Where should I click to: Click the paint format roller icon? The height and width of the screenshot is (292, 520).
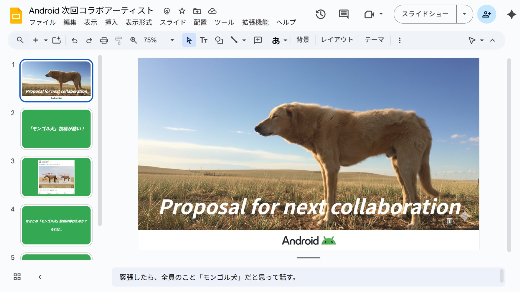[x=118, y=40]
